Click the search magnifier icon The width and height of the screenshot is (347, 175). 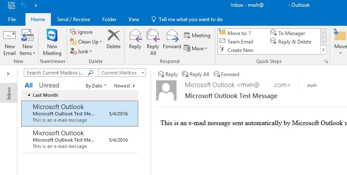[91, 73]
